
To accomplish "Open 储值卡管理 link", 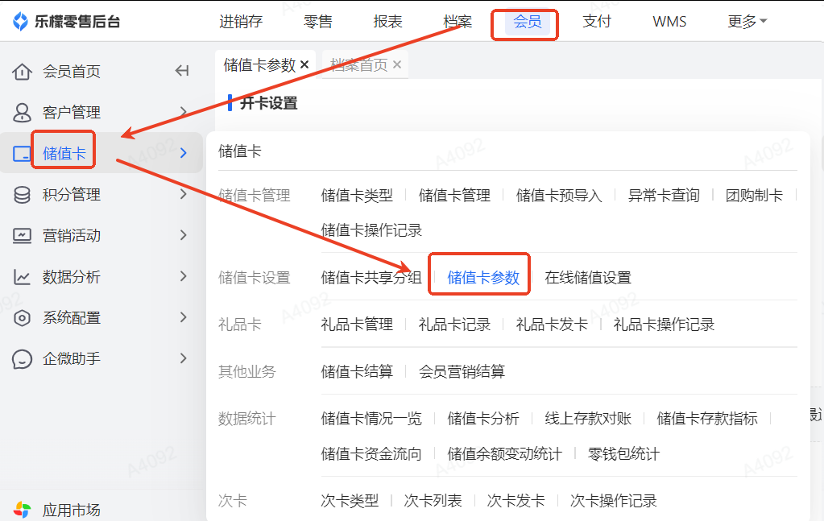I will coord(454,196).
